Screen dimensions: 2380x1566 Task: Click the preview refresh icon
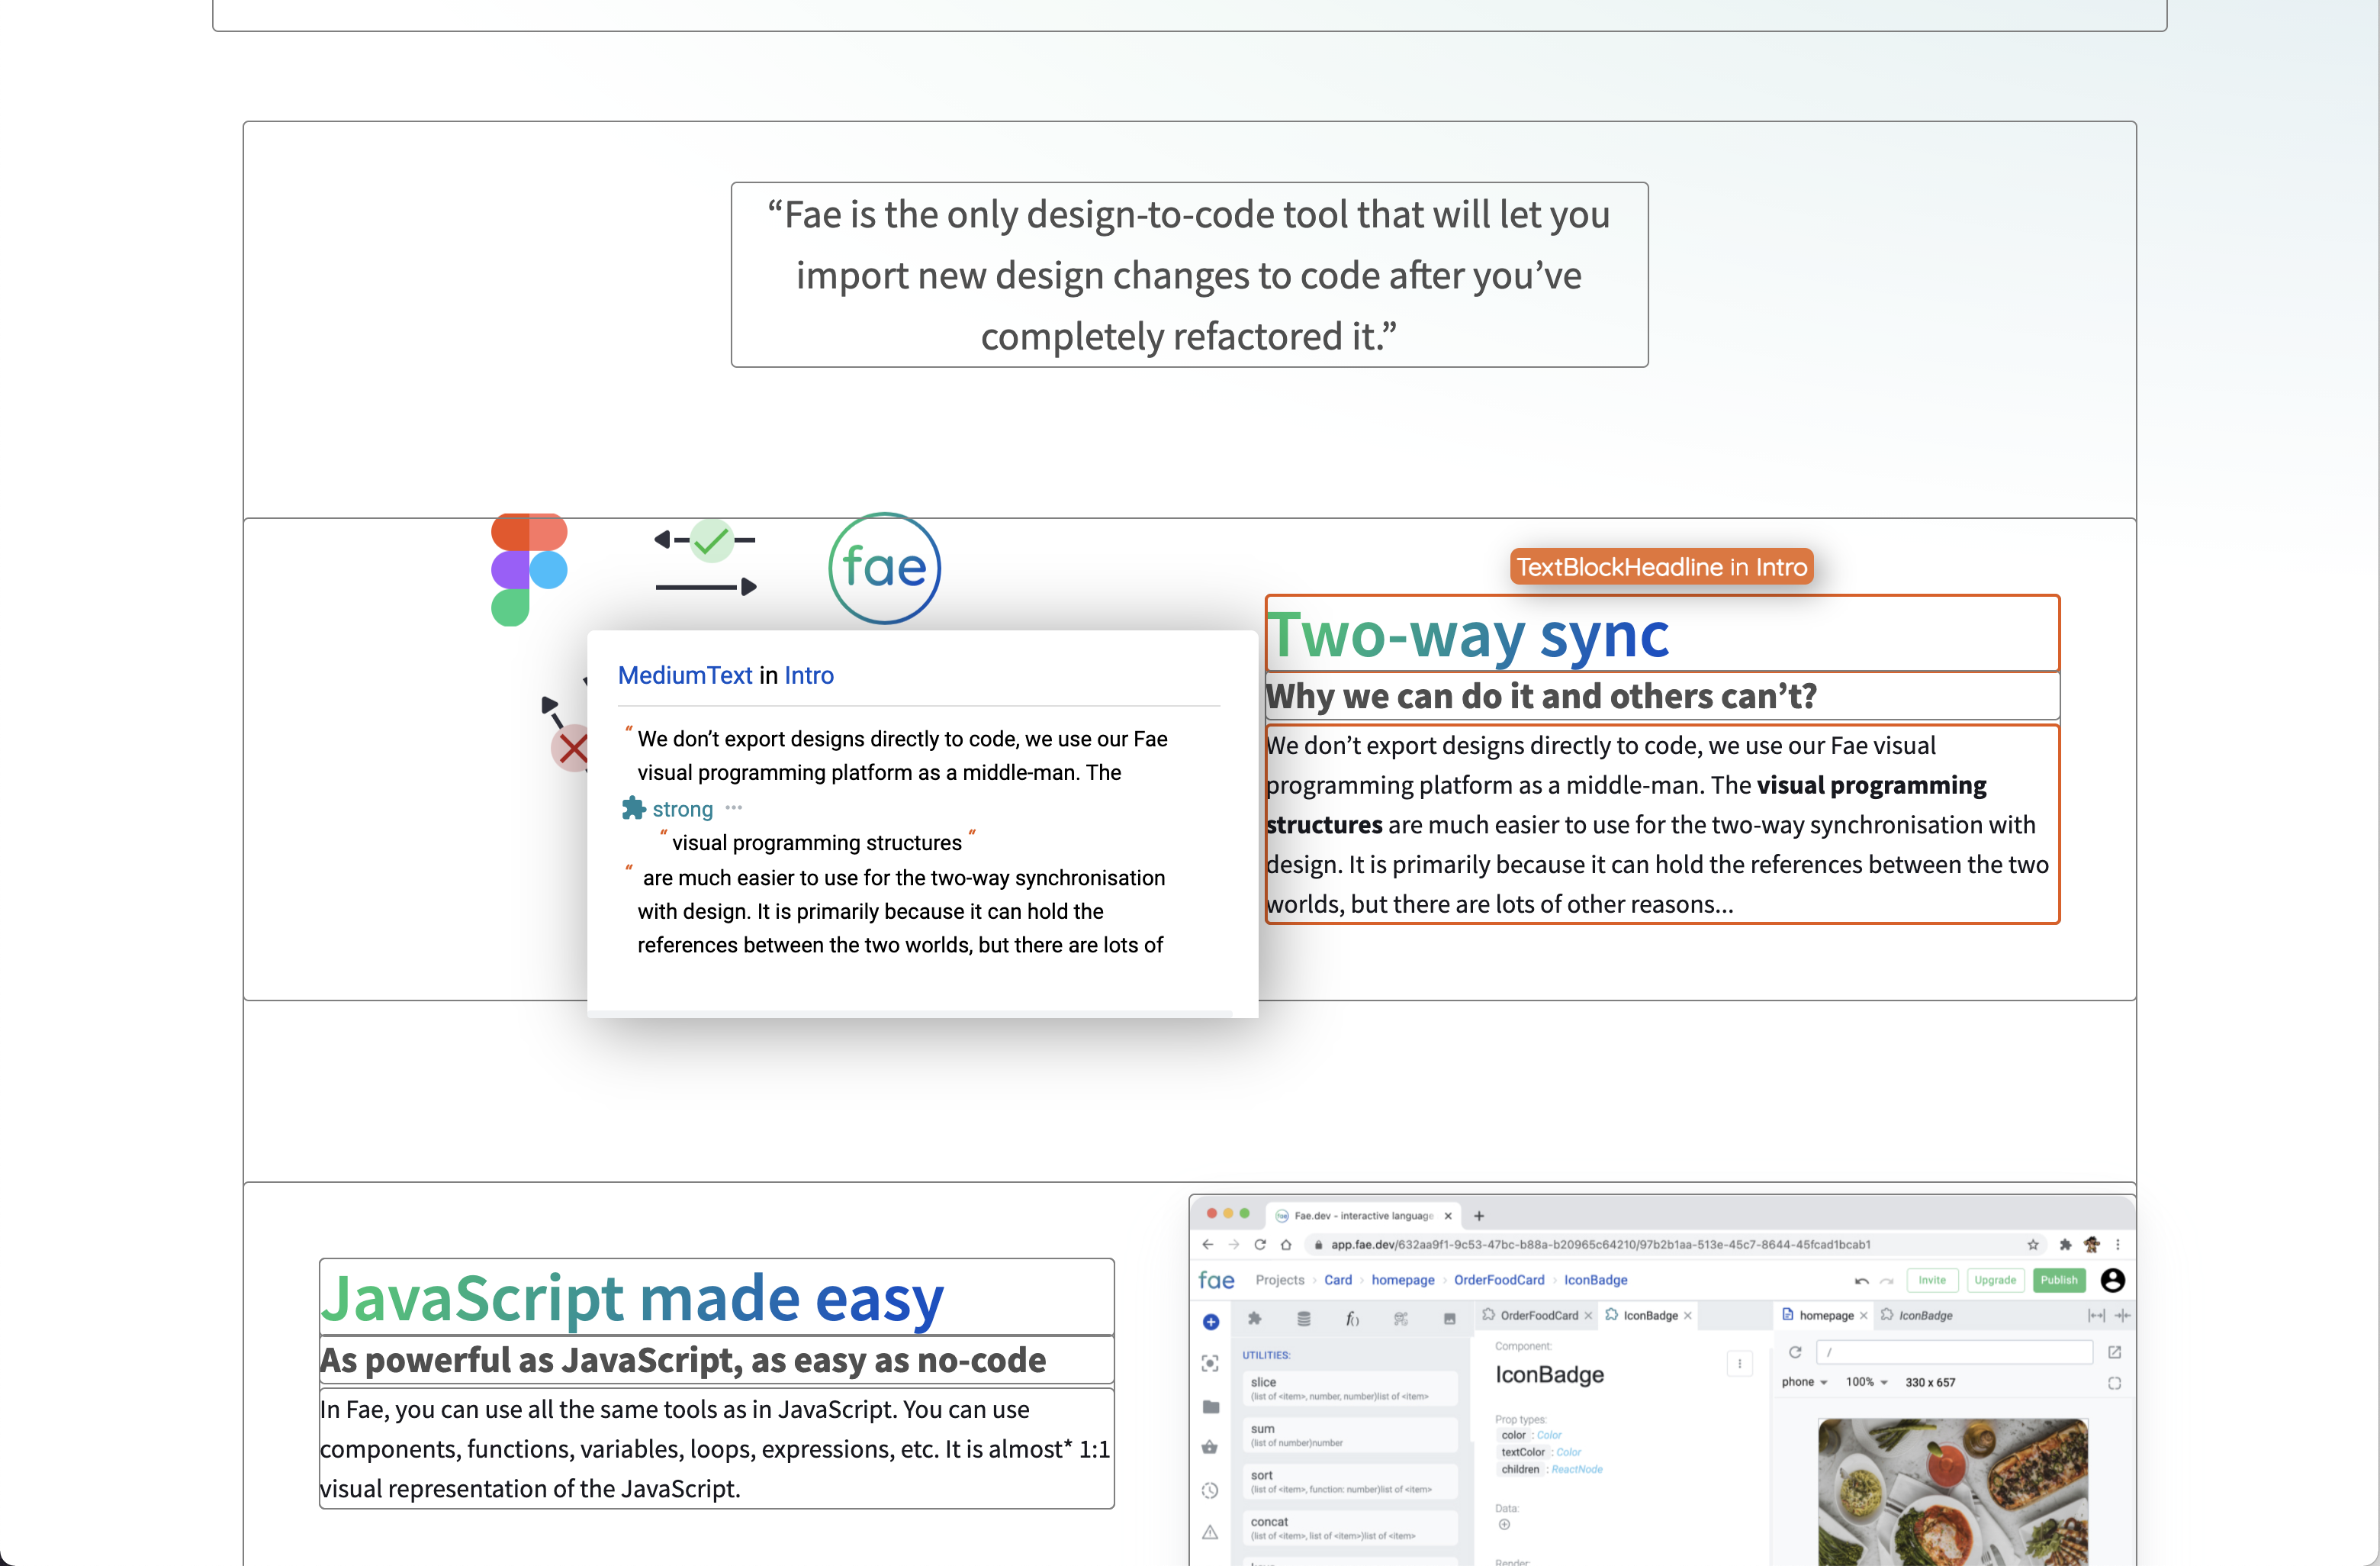pos(1795,1352)
